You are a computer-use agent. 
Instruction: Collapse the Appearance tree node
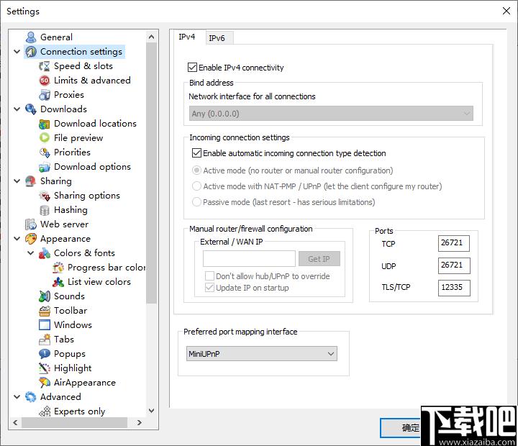tap(17, 239)
